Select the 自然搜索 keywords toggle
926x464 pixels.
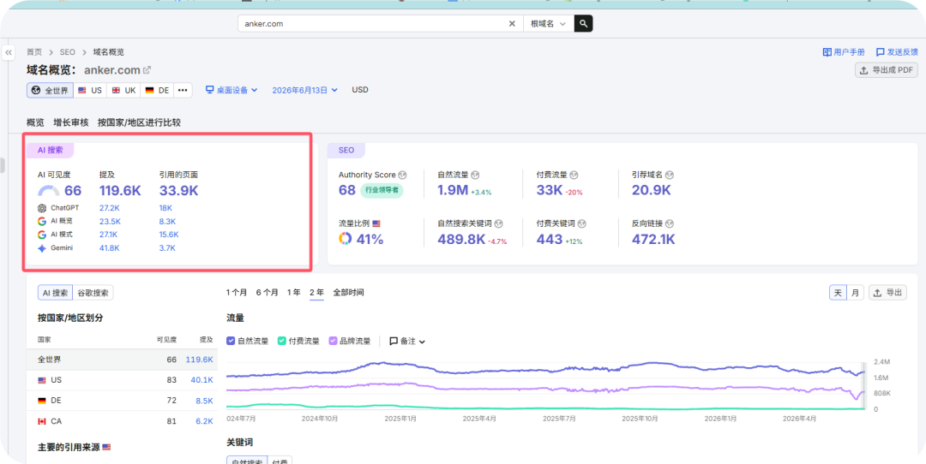click(x=247, y=461)
